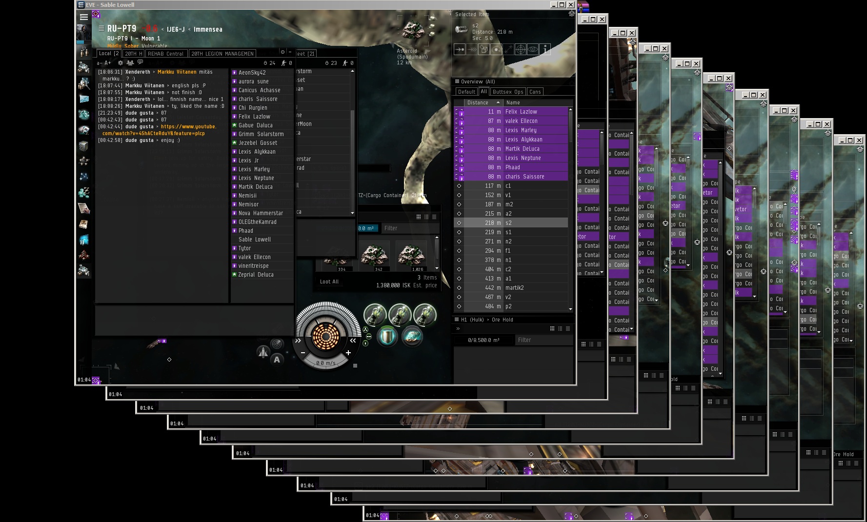Open the character sheet icon with two figures
This screenshot has width=867, height=522.
click(84, 52)
